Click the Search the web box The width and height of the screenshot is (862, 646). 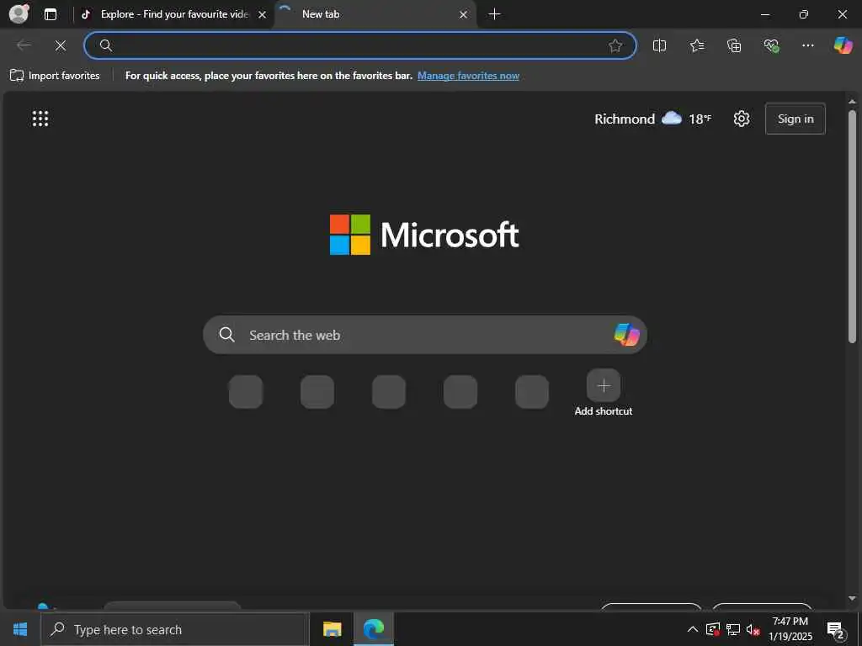pyautogui.click(x=424, y=335)
